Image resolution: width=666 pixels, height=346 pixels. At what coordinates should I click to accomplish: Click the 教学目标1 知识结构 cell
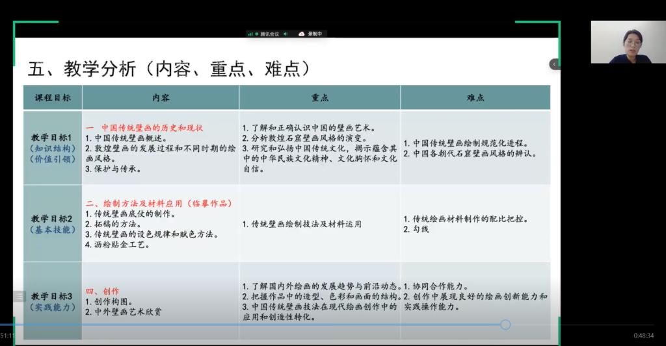click(52, 148)
